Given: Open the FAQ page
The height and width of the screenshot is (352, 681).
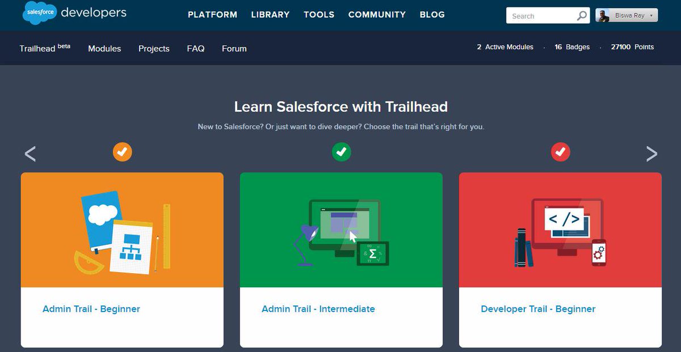Looking at the screenshot, I should pos(196,49).
